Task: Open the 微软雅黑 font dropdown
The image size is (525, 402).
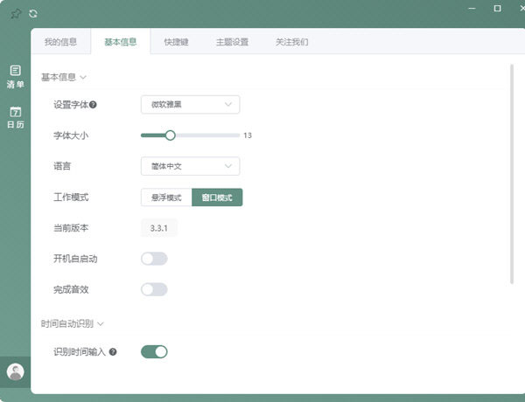Action: click(190, 105)
